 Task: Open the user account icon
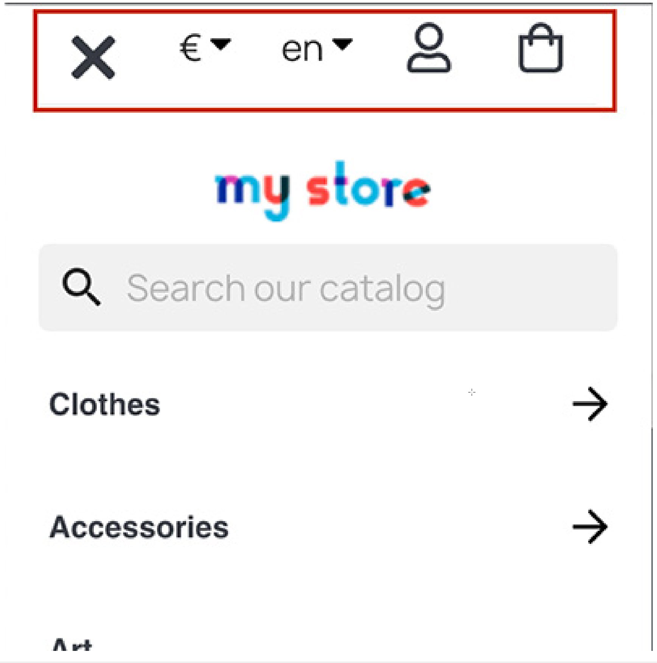[429, 48]
